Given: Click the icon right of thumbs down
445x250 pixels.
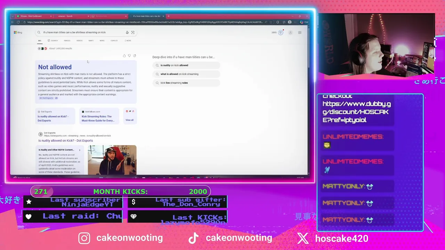Looking at the screenshot, I should click(135, 56).
